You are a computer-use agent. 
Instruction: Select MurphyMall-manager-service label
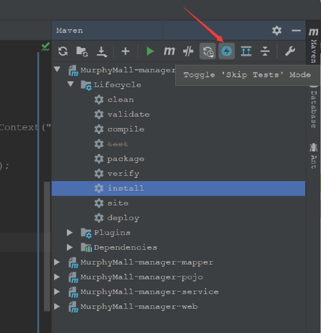click(149, 292)
